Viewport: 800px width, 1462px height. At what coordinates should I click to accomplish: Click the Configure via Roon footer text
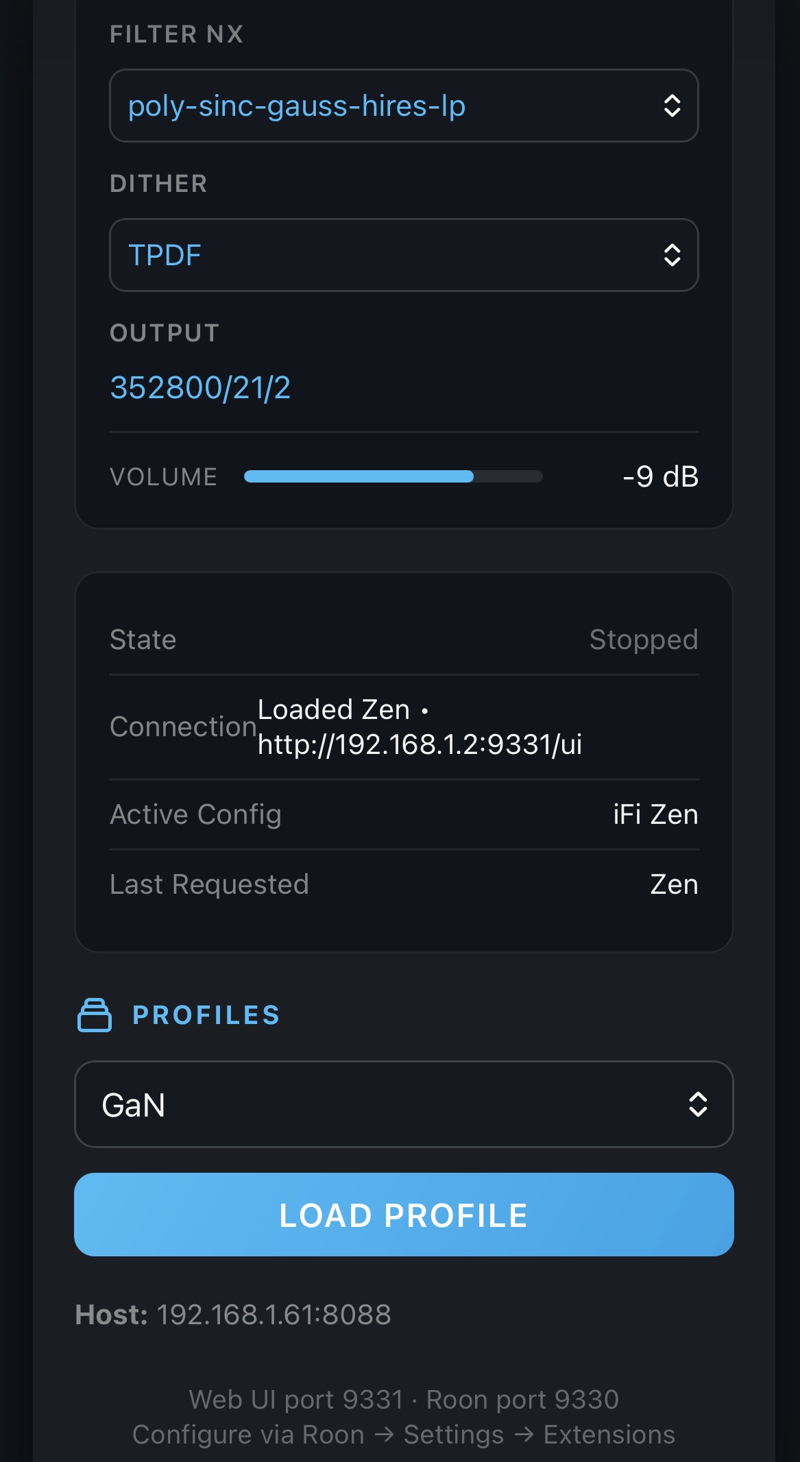[x=403, y=1435]
